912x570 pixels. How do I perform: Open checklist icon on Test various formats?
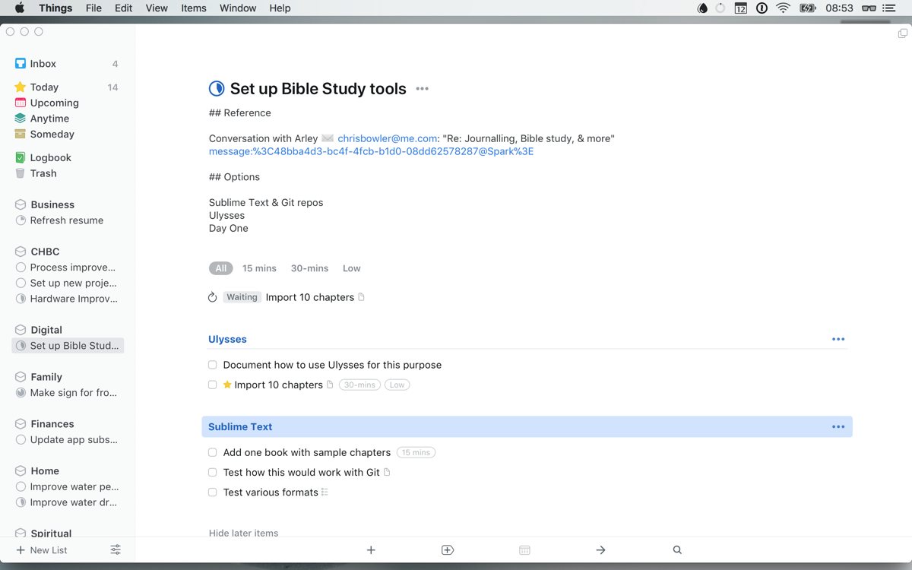point(325,492)
